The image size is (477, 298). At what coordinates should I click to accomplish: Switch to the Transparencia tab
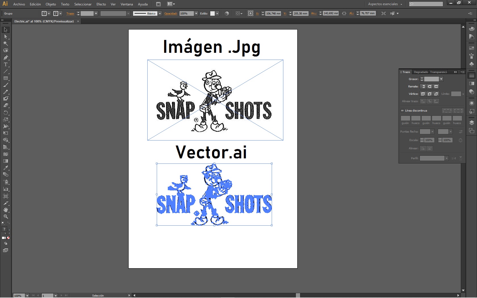pos(438,72)
